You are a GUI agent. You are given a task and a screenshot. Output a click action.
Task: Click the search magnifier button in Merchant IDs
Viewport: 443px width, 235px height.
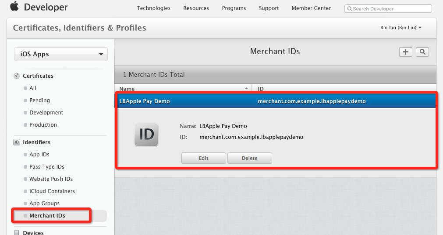[422, 52]
